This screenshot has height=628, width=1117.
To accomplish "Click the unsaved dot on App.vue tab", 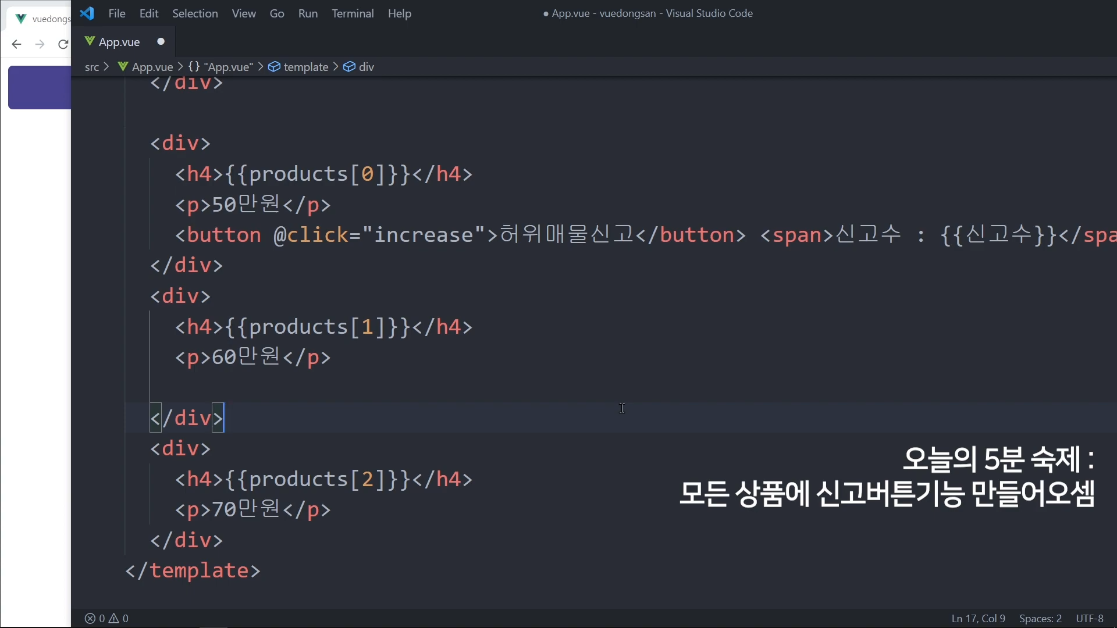I will (161, 41).
